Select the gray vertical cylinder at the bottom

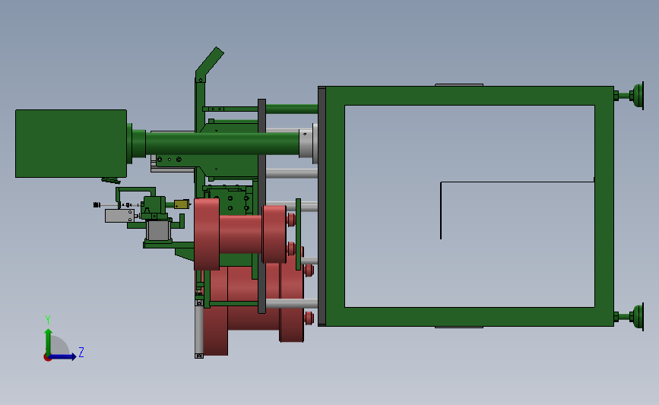coord(199,329)
